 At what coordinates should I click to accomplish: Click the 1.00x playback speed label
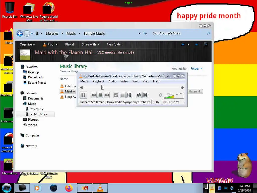(156, 102)
